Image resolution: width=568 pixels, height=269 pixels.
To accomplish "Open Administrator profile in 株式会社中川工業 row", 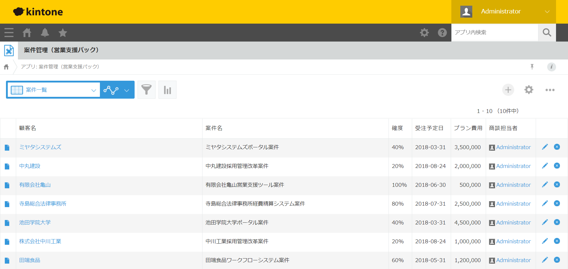I will tap(513, 241).
